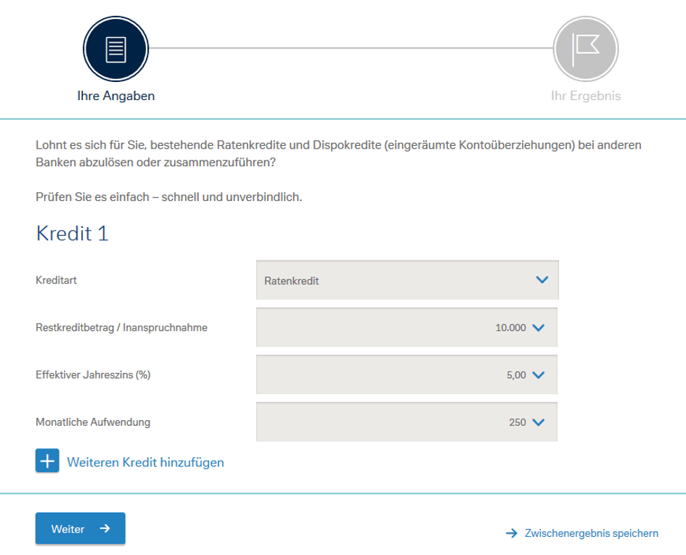
Task: Click the arrow icon beside Zwischenergebnis speichern
Action: tap(512, 533)
